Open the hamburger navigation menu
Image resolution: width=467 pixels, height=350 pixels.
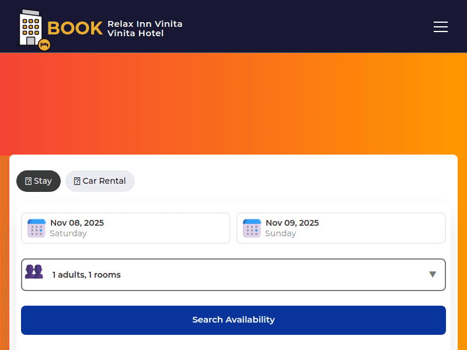coord(441,27)
